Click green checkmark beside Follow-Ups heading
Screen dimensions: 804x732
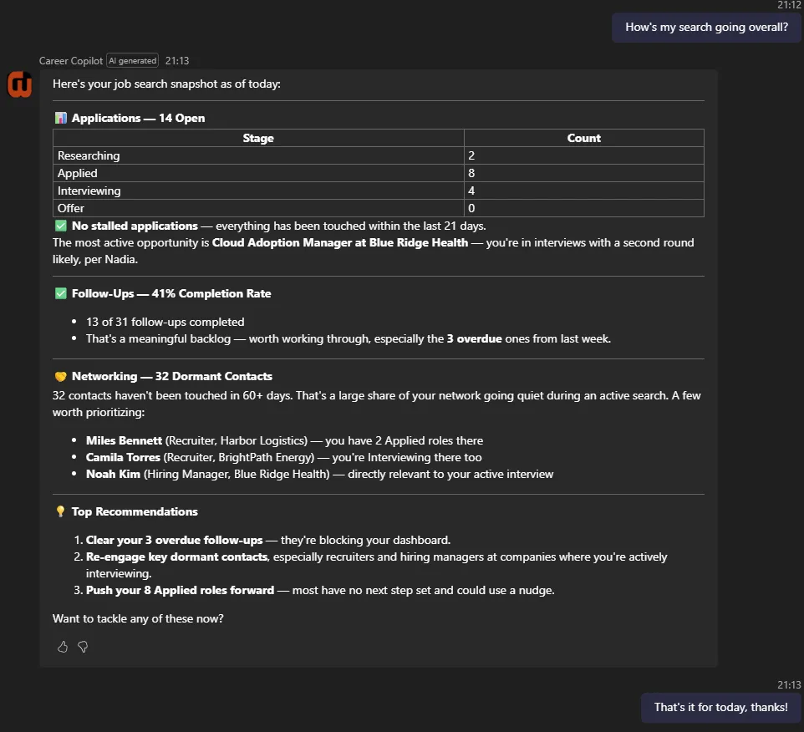[60, 293]
